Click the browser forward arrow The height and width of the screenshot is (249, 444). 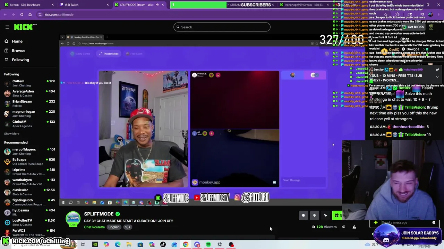click(13, 15)
